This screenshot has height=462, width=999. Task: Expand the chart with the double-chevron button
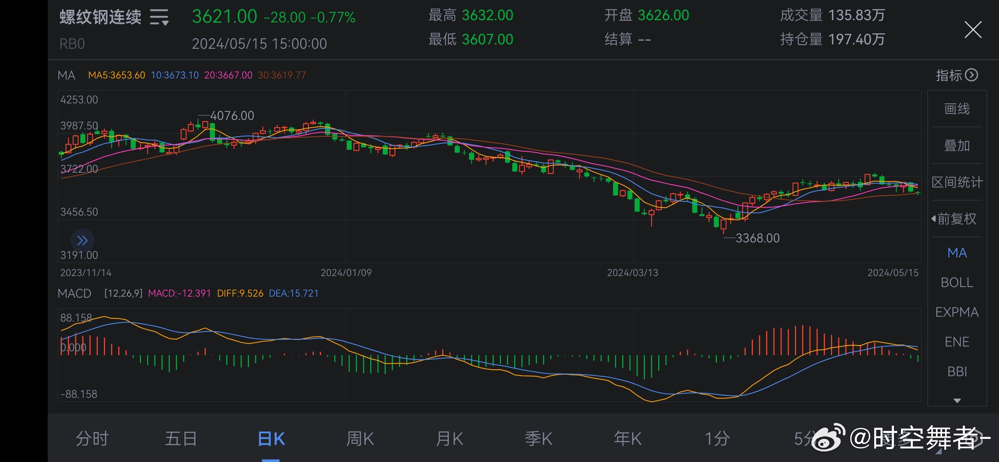[82, 241]
